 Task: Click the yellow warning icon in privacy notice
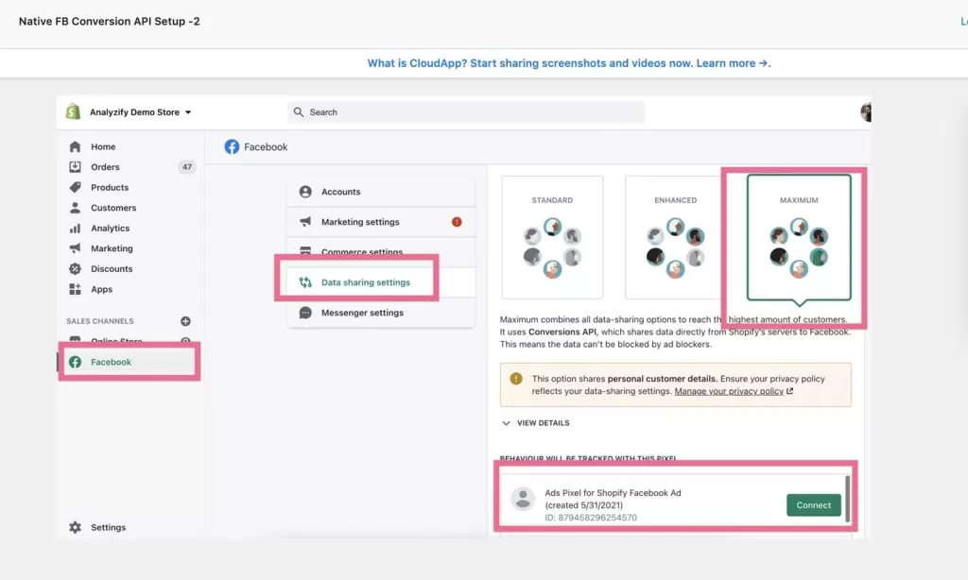[x=516, y=379]
